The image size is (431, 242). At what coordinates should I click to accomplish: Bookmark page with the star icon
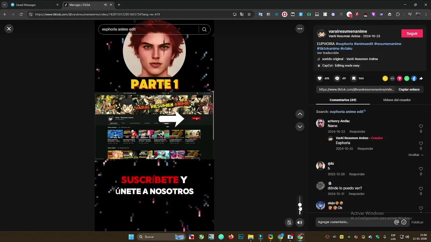[249, 14]
